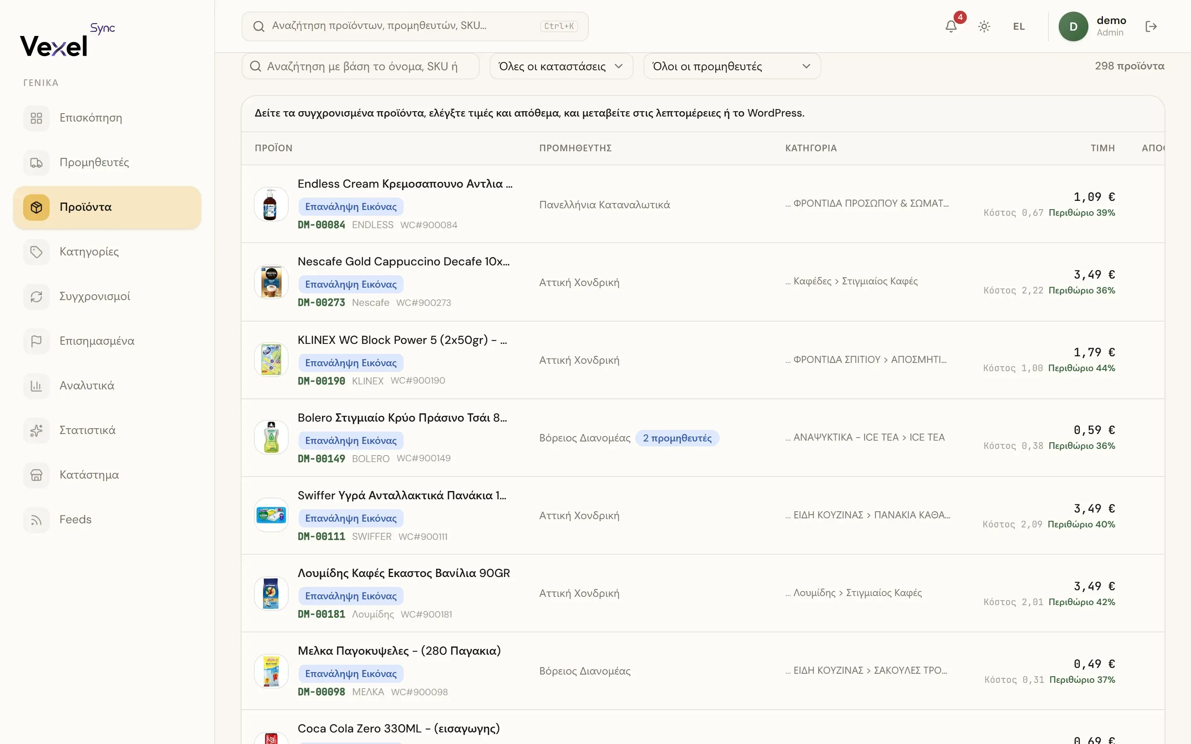Go to Συγχρονισμοί page
This screenshot has height=744, width=1191.
click(107, 297)
